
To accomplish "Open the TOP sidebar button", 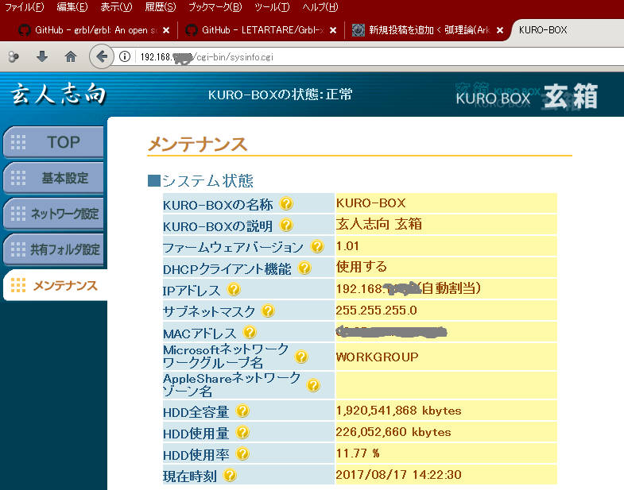I will [x=54, y=142].
